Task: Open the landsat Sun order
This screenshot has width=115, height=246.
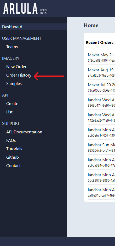Action: [101, 147]
